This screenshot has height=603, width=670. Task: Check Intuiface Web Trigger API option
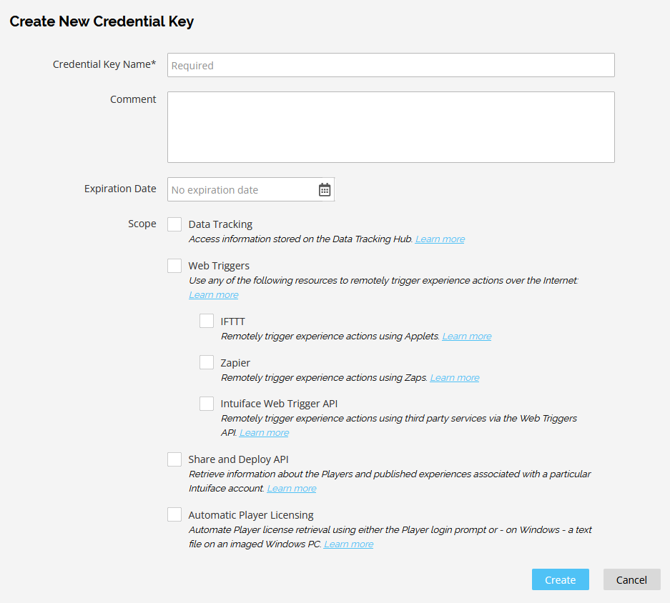coord(207,404)
